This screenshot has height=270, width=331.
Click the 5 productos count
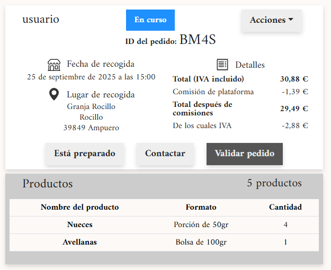[x=274, y=183]
